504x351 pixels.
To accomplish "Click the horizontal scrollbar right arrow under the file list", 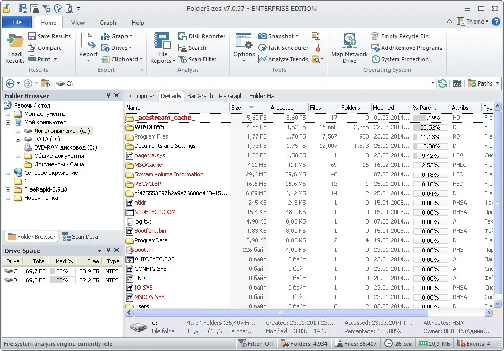I will point(489,313).
